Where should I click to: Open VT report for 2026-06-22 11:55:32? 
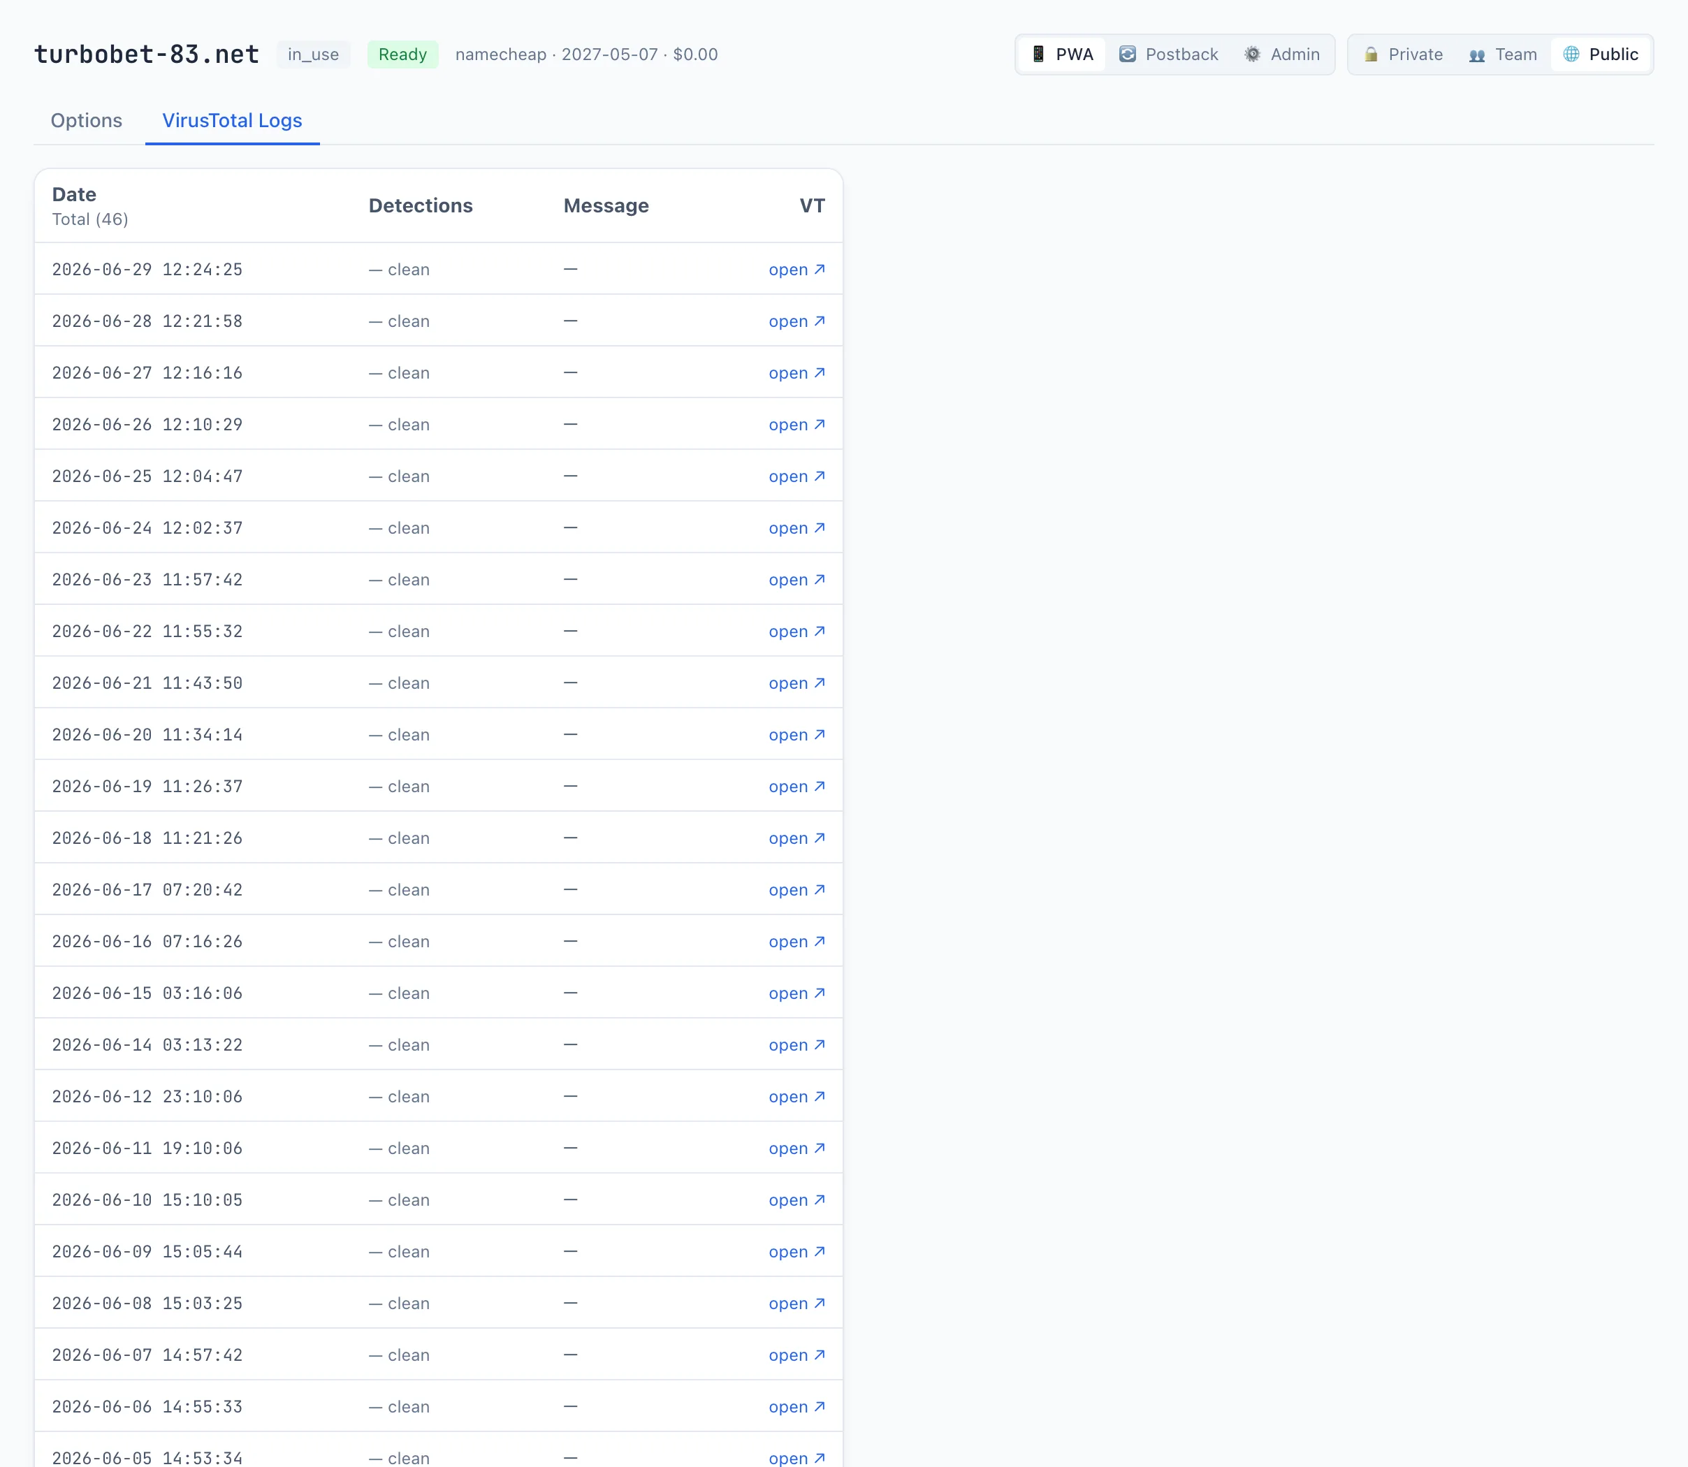point(796,632)
